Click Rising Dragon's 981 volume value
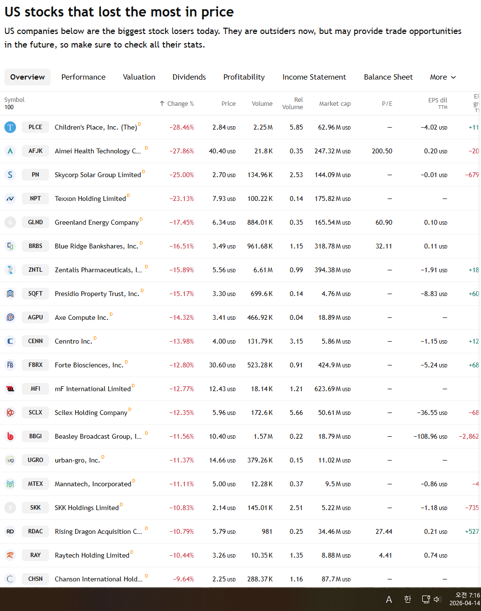This screenshot has height=611, width=481. [267, 531]
